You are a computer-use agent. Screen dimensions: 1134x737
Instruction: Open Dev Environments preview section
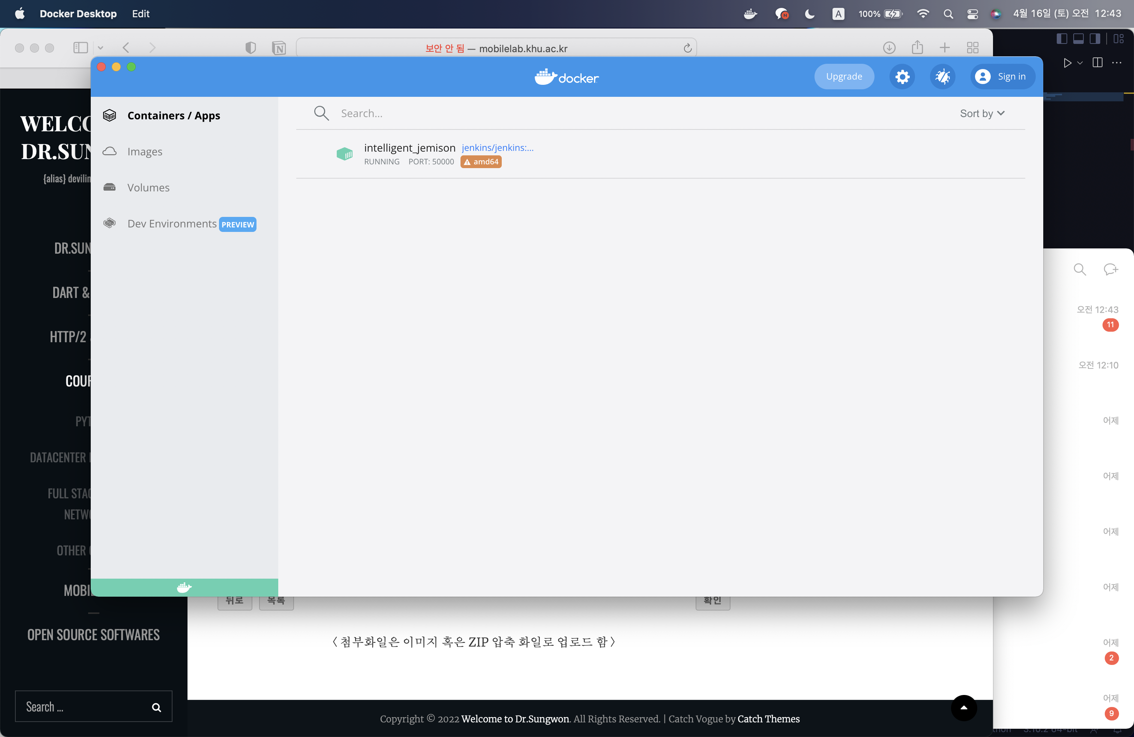pos(192,224)
